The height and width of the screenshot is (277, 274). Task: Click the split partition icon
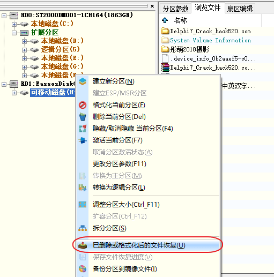point(83,228)
